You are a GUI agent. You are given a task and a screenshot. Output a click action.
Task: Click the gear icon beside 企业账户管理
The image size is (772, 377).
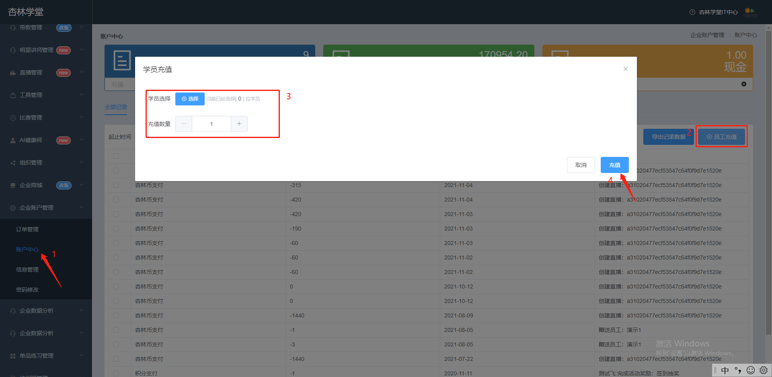13,208
